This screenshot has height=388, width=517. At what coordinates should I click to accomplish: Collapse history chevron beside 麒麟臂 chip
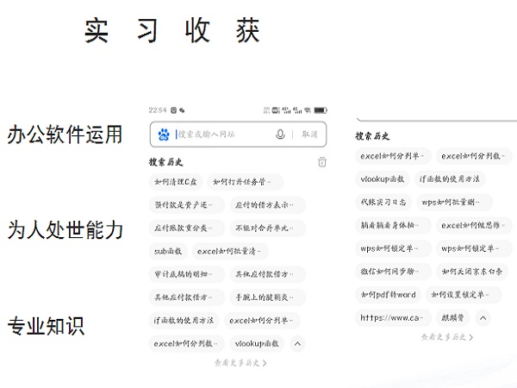point(483,318)
